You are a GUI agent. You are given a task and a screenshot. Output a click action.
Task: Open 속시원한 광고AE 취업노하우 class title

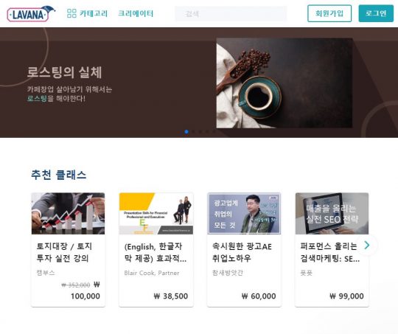242,252
